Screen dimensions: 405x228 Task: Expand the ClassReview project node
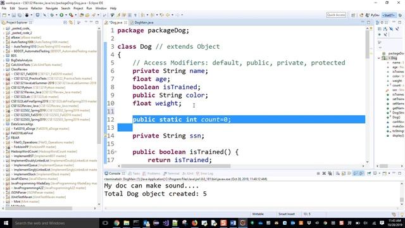[4, 69]
